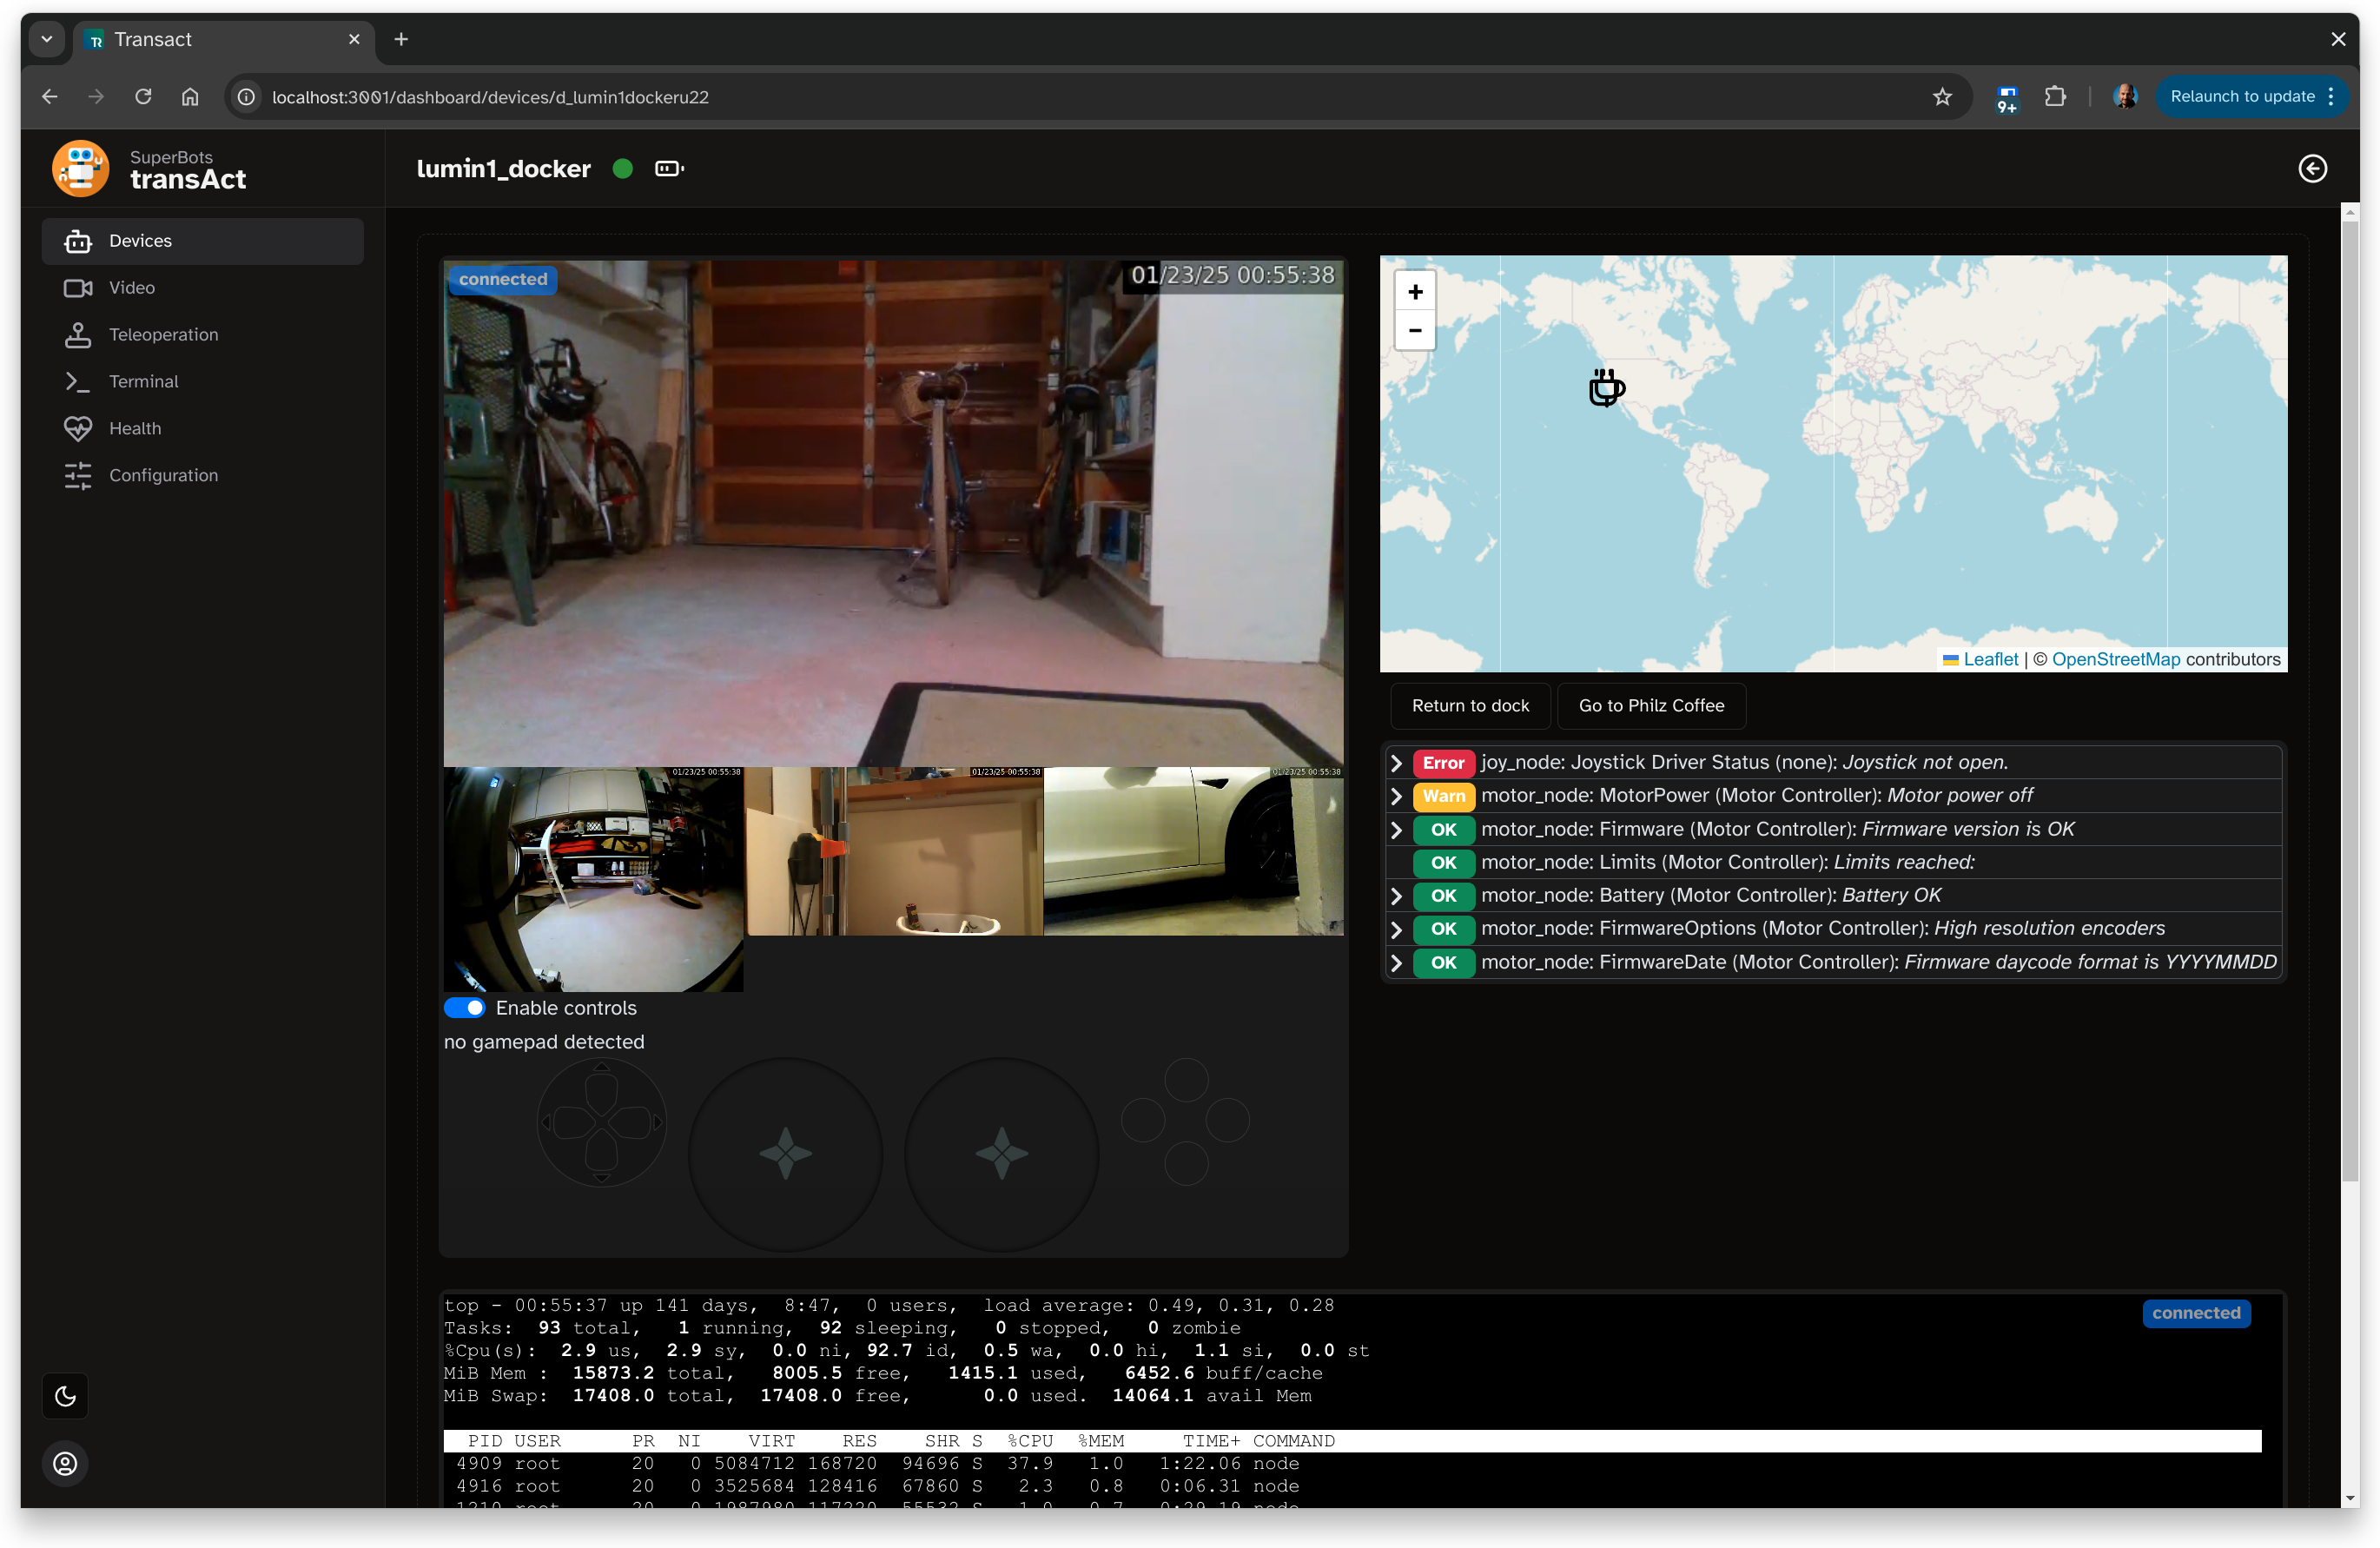Toggle dark mode with the moon icon
Image resolution: width=2380 pixels, height=1548 pixels.
[64, 1396]
